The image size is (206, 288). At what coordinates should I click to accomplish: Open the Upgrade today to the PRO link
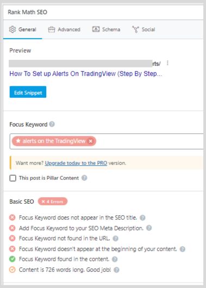(76, 163)
